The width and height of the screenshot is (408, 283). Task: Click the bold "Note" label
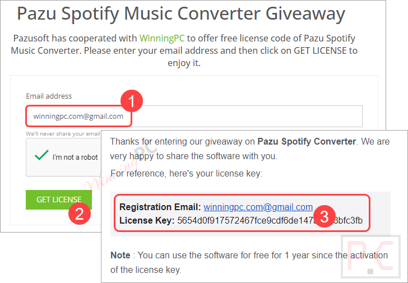pos(120,255)
